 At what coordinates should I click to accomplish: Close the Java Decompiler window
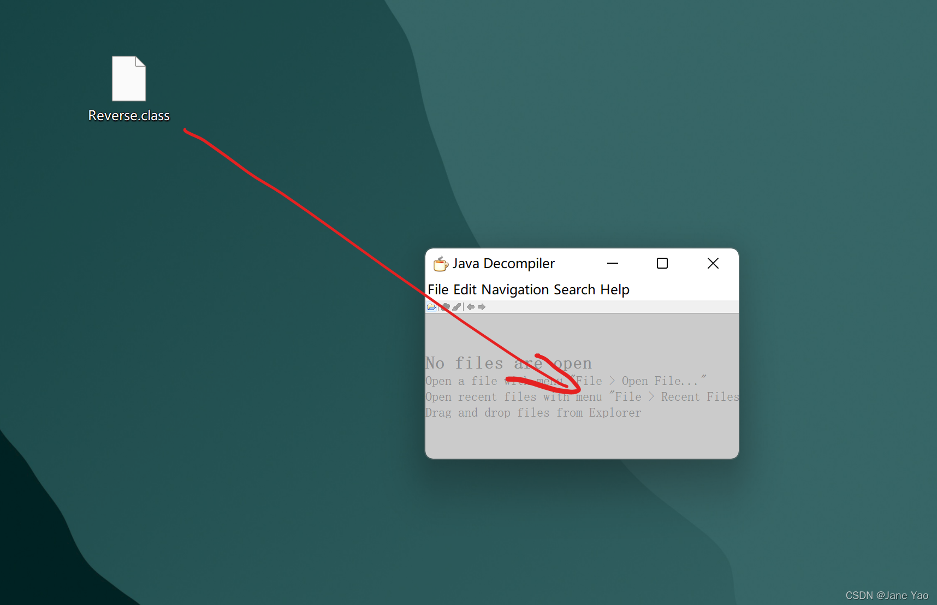click(713, 263)
